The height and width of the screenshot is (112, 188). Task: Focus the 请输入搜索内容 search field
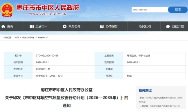coord(150,10)
